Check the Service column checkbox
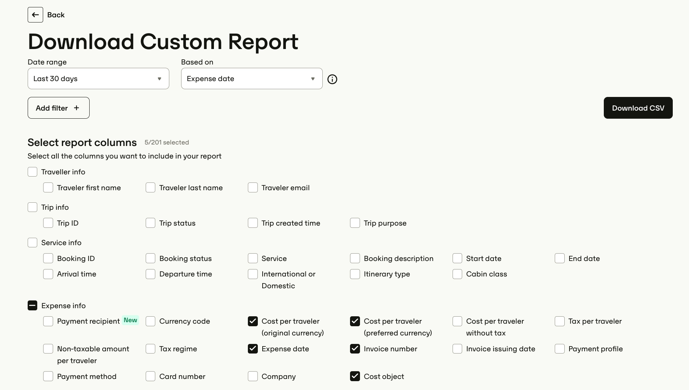 253,258
